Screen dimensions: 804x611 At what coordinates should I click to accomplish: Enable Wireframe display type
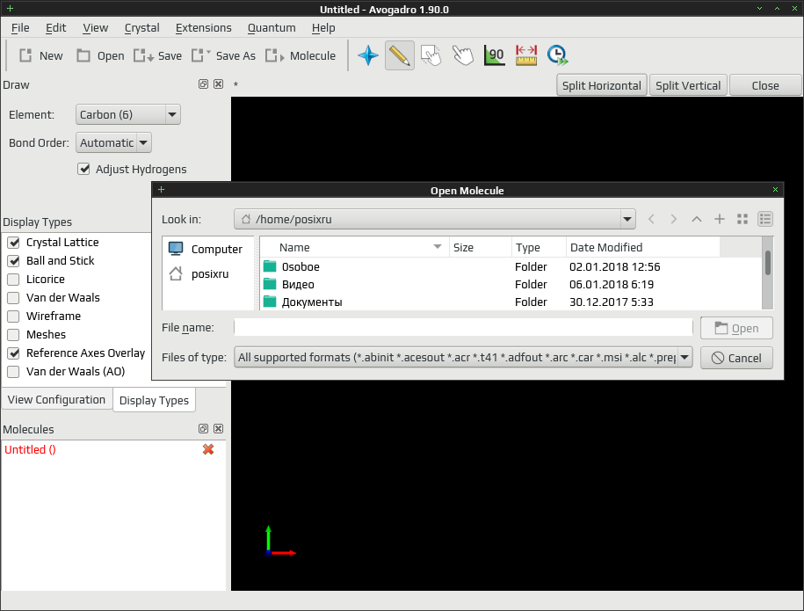pos(14,316)
